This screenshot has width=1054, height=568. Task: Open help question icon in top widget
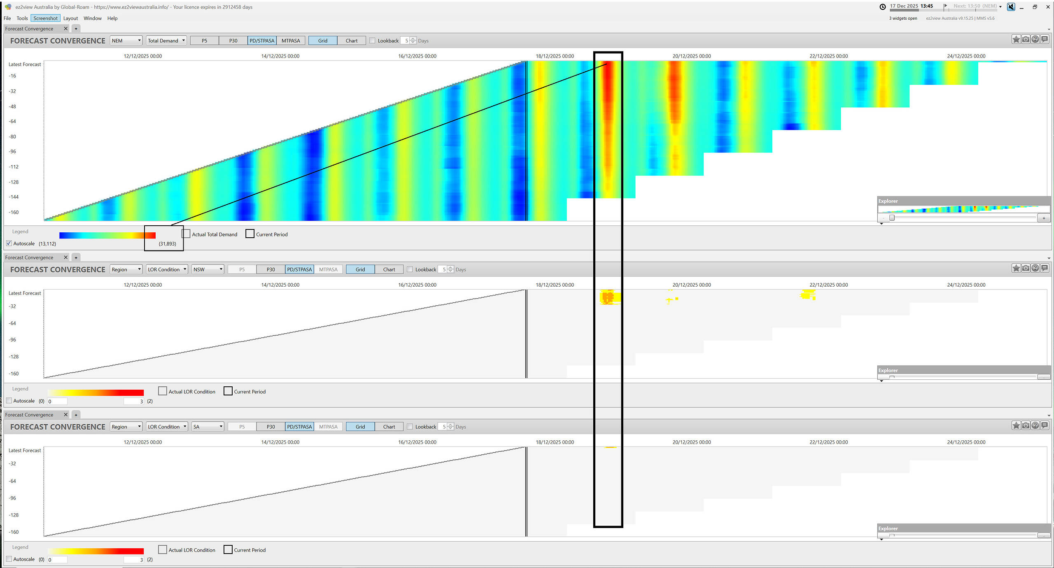pyautogui.click(x=1035, y=40)
